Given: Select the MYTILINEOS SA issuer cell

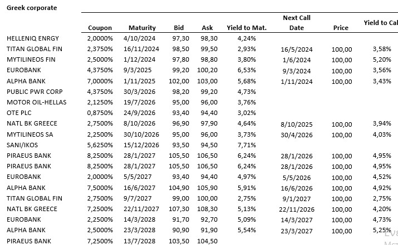Looking at the screenshot, I should (x=30, y=134).
